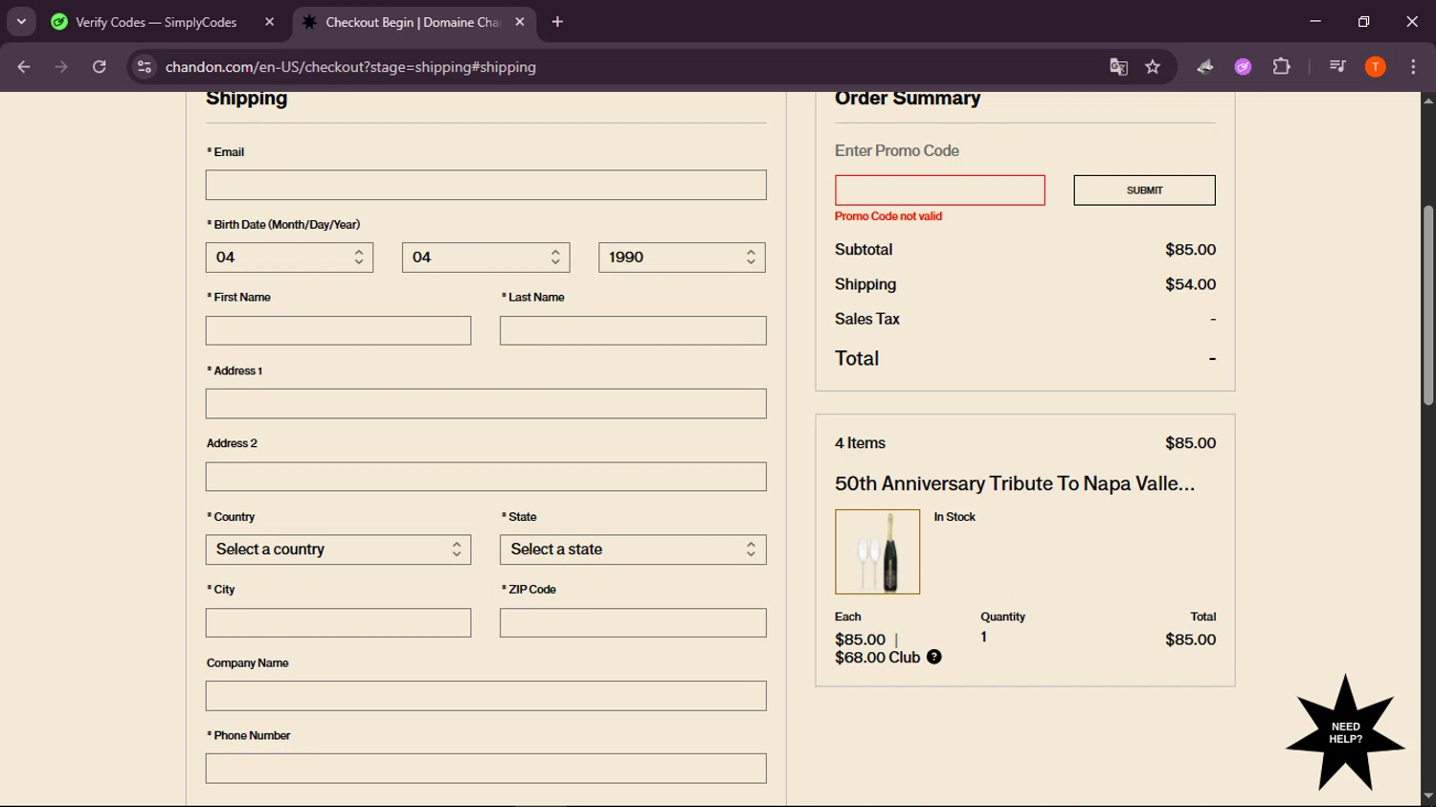Click the page vertical scrollbar thumb
This screenshot has height=807, width=1436.
coord(1427,304)
